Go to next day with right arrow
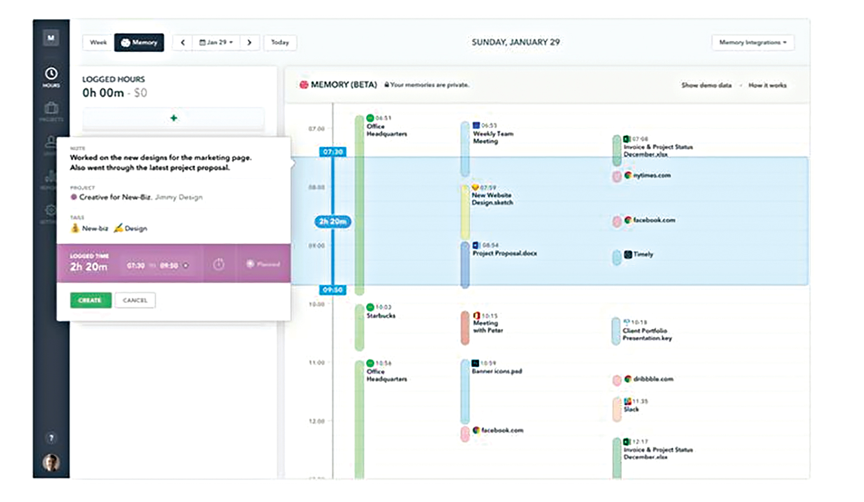The width and height of the screenshot is (864, 502). click(x=249, y=42)
